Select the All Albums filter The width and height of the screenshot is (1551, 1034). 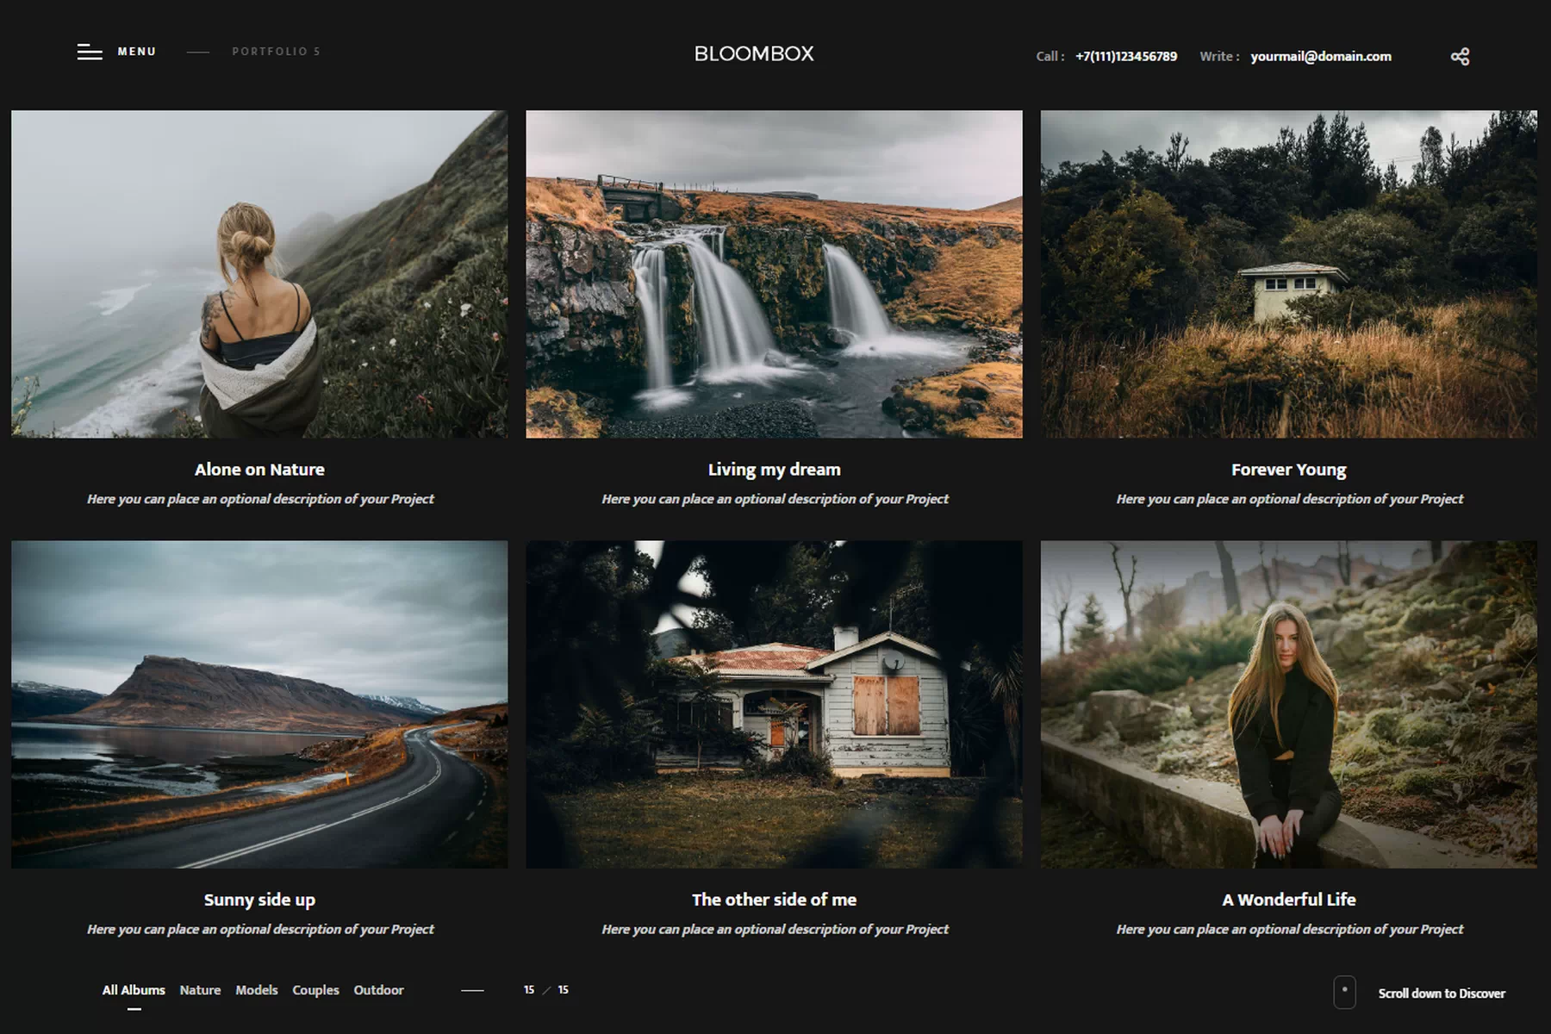[134, 990]
